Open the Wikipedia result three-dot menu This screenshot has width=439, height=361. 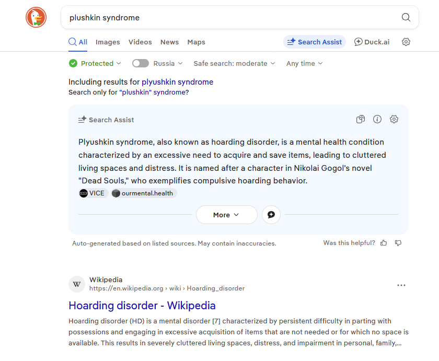[401, 285]
